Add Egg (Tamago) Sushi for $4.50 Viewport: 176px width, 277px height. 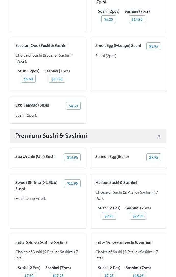(x=73, y=106)
